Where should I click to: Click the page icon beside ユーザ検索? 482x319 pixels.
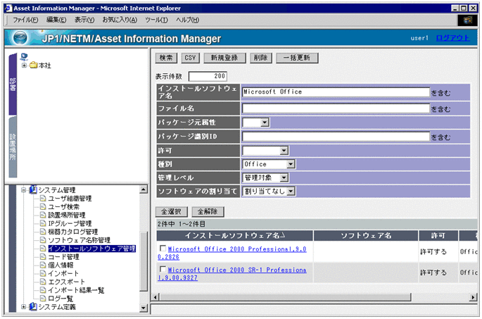[x=43, y=207]
